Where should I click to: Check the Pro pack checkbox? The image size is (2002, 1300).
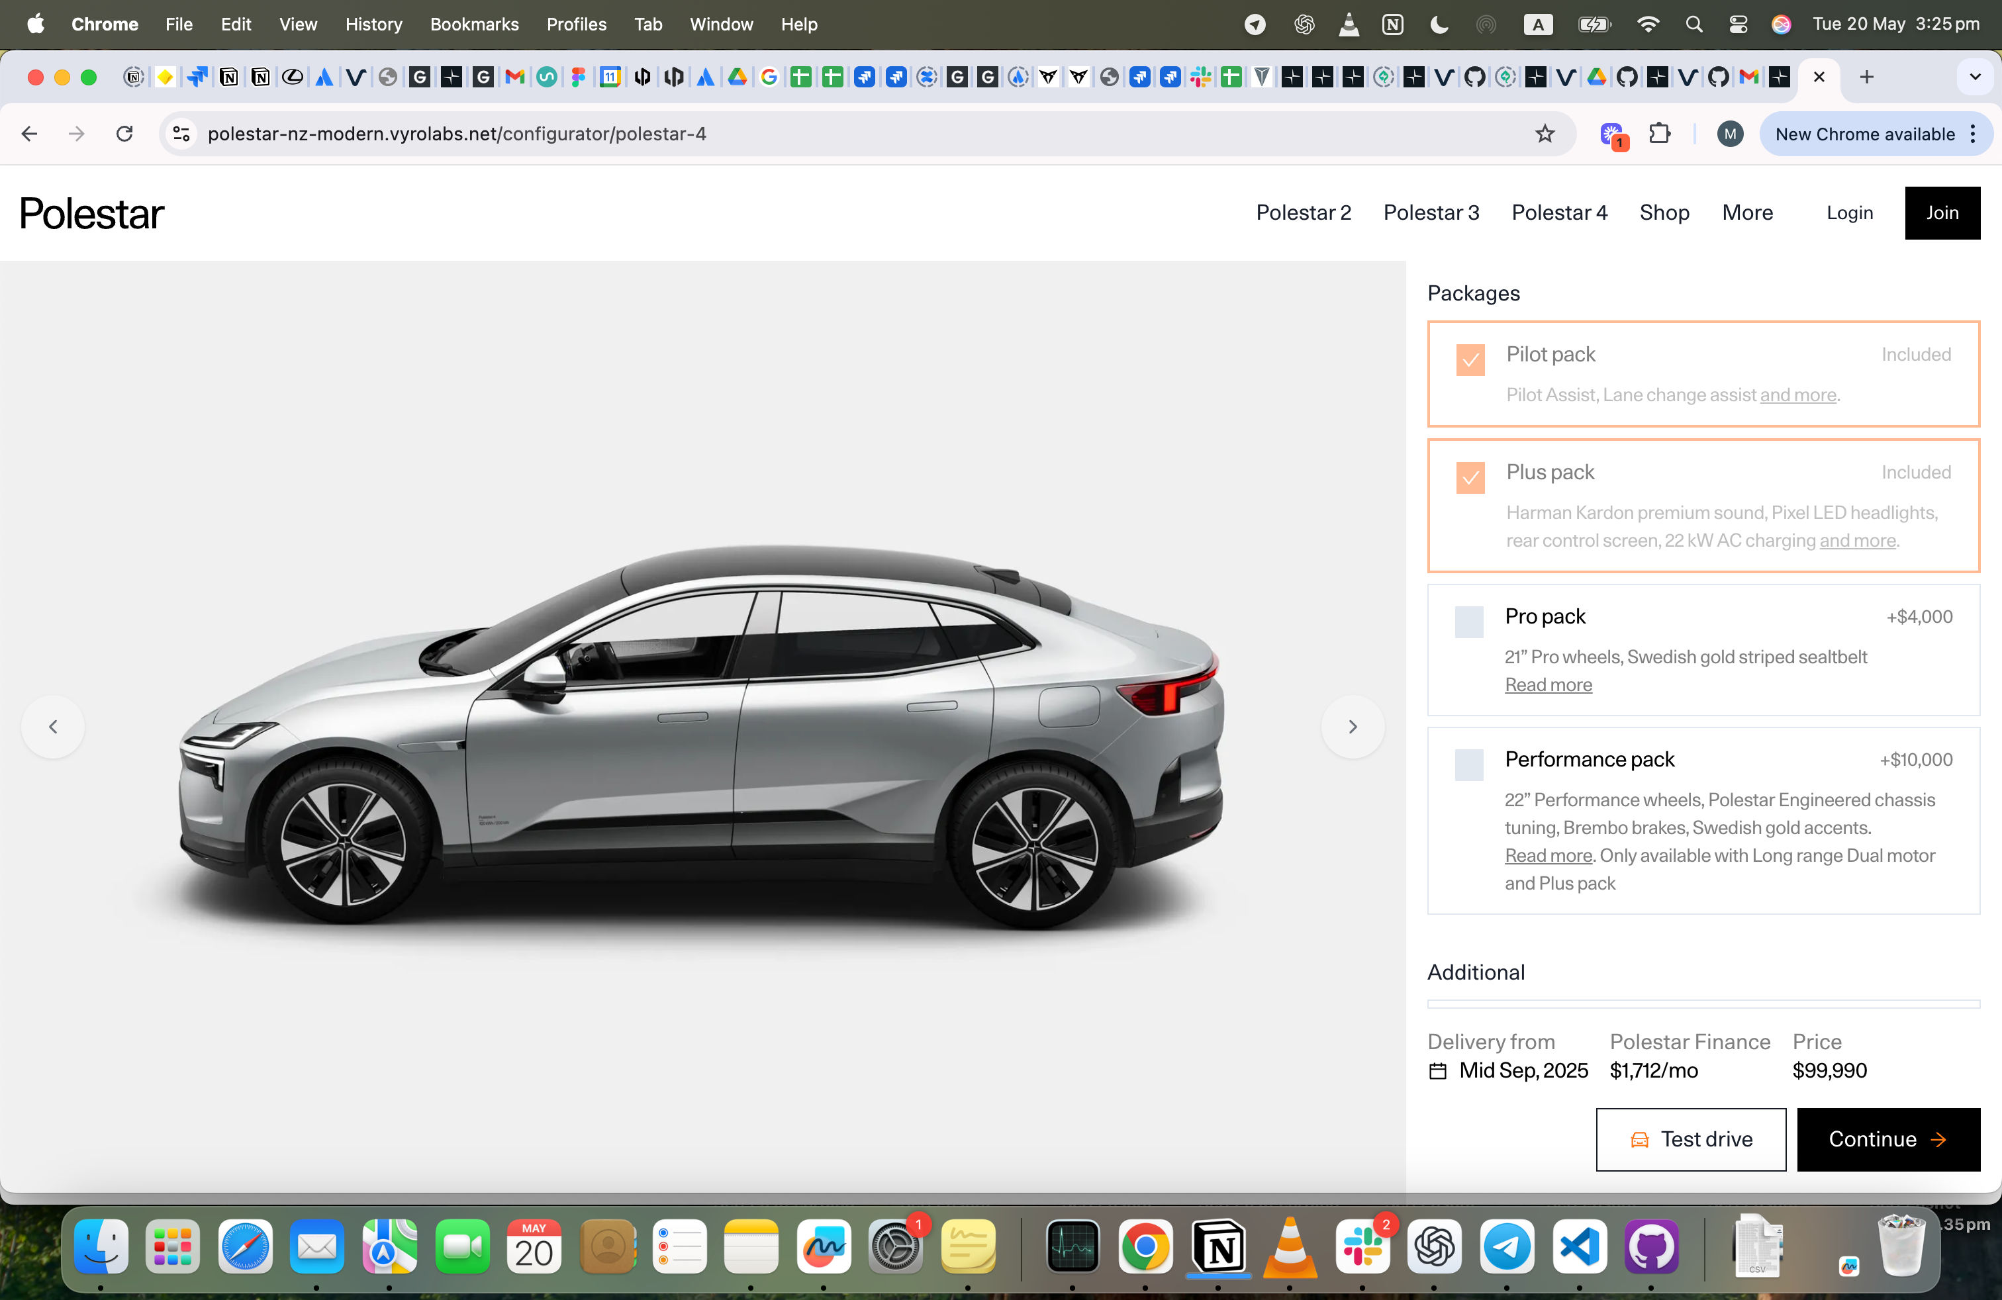(1468, 622)
